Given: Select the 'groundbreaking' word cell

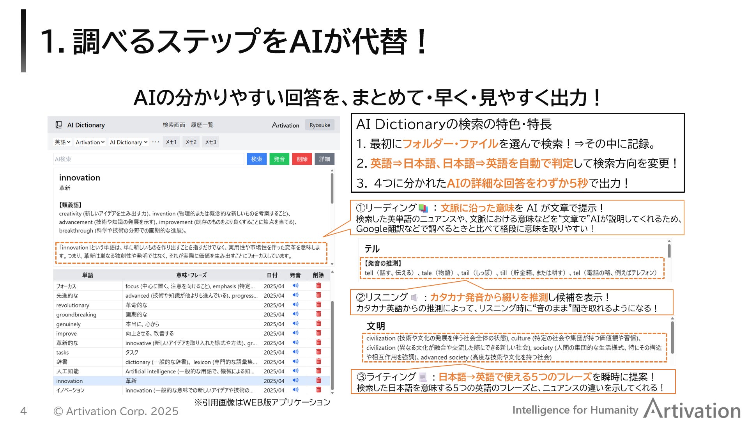Looking at the screenshot, I should (88, 314).
